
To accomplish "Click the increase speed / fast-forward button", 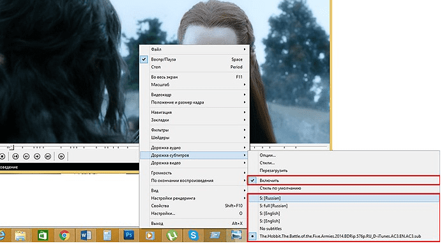I will 37,157.
